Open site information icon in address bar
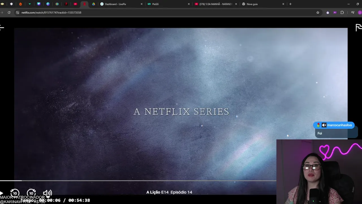 18,12
